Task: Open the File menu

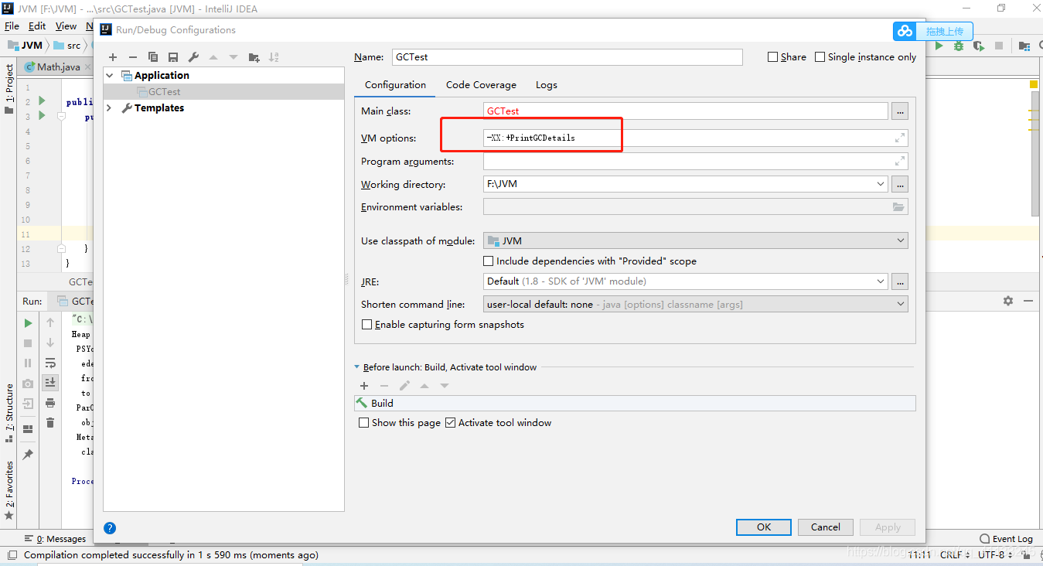Action: (x=12, y=26)
